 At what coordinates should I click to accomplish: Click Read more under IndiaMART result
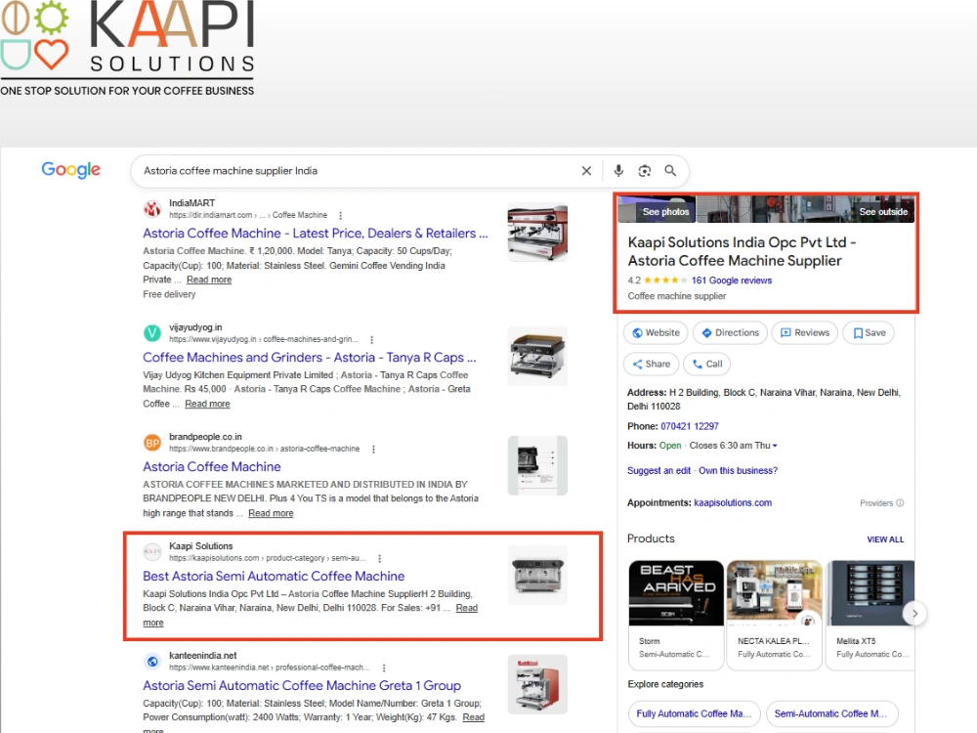[x=209, y=280]
